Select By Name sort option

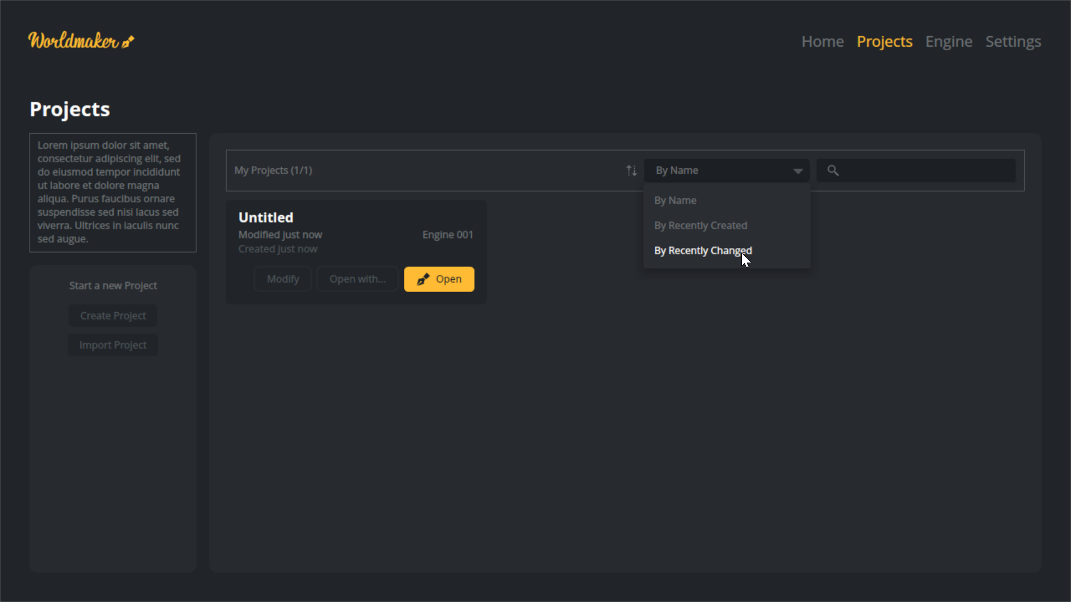[727, 200]
